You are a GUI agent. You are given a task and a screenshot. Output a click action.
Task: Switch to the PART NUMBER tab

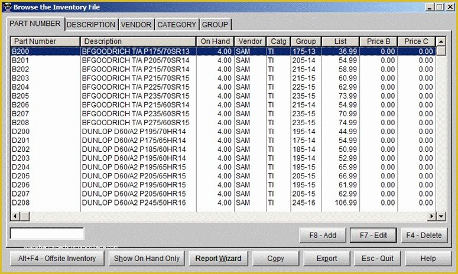point(35,24)
